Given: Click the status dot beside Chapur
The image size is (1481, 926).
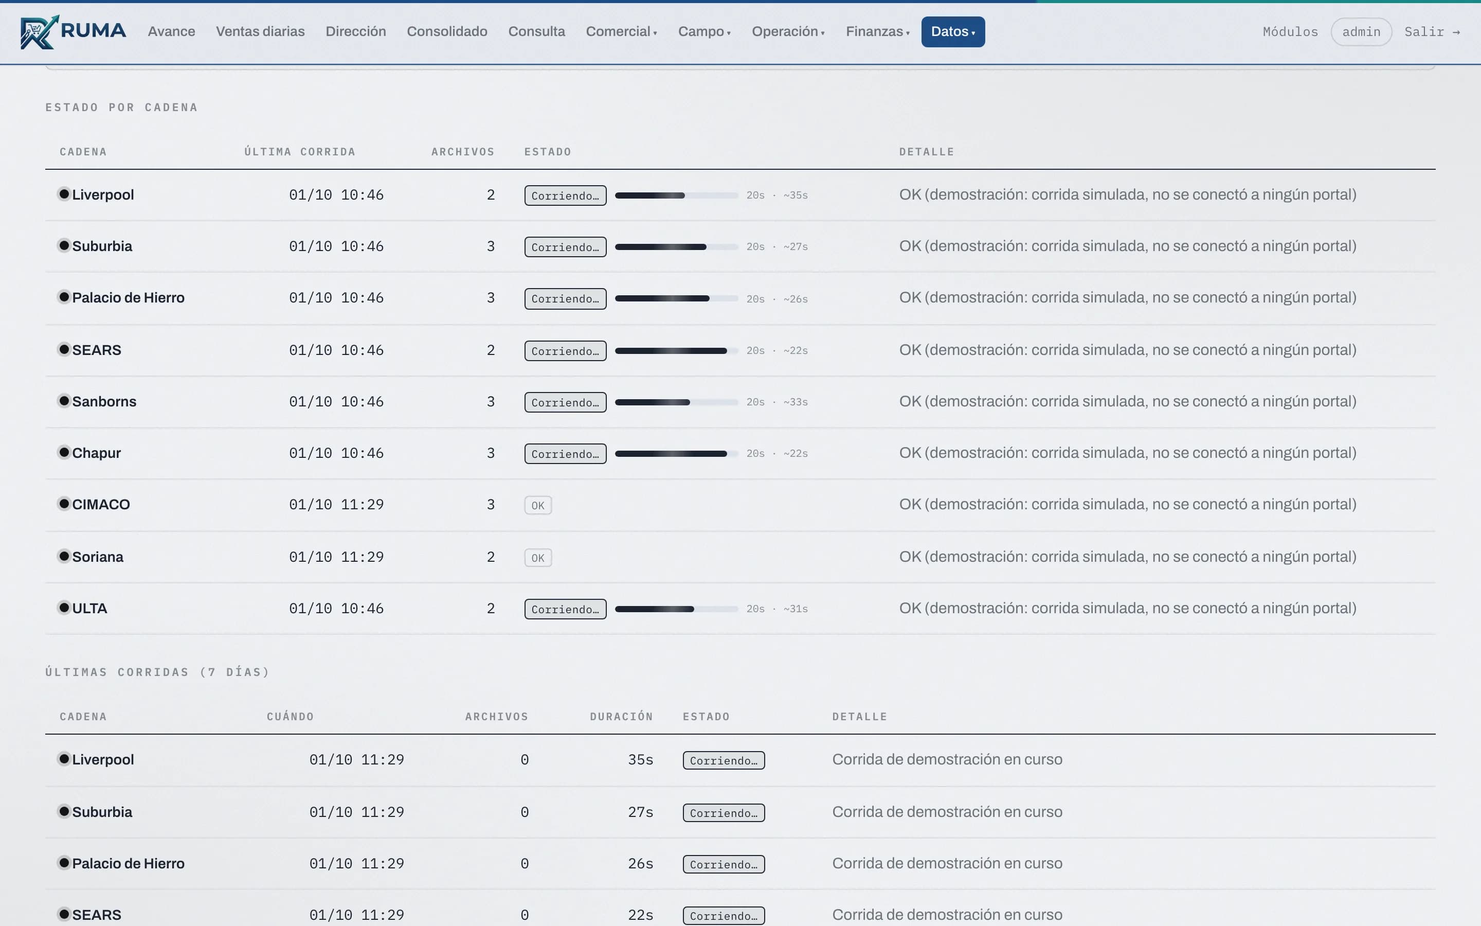Looking at the screenshot, I should pos(64,453).
